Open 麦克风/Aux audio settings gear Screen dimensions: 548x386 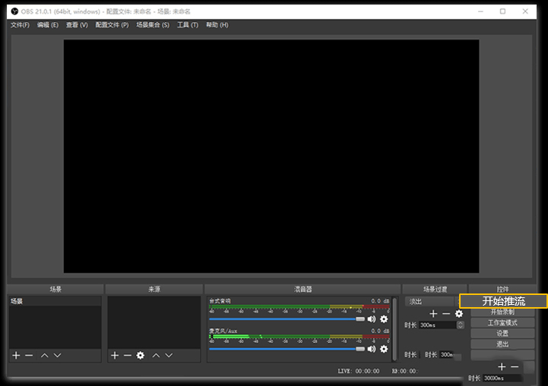point(384,349)
